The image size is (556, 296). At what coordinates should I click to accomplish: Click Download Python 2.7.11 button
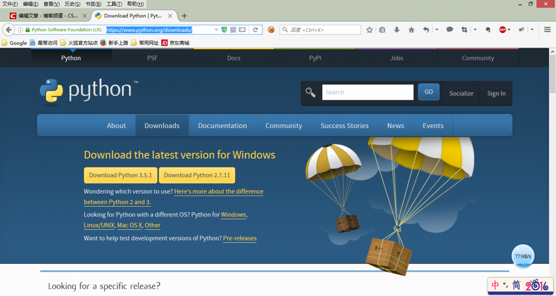(197, 175)
